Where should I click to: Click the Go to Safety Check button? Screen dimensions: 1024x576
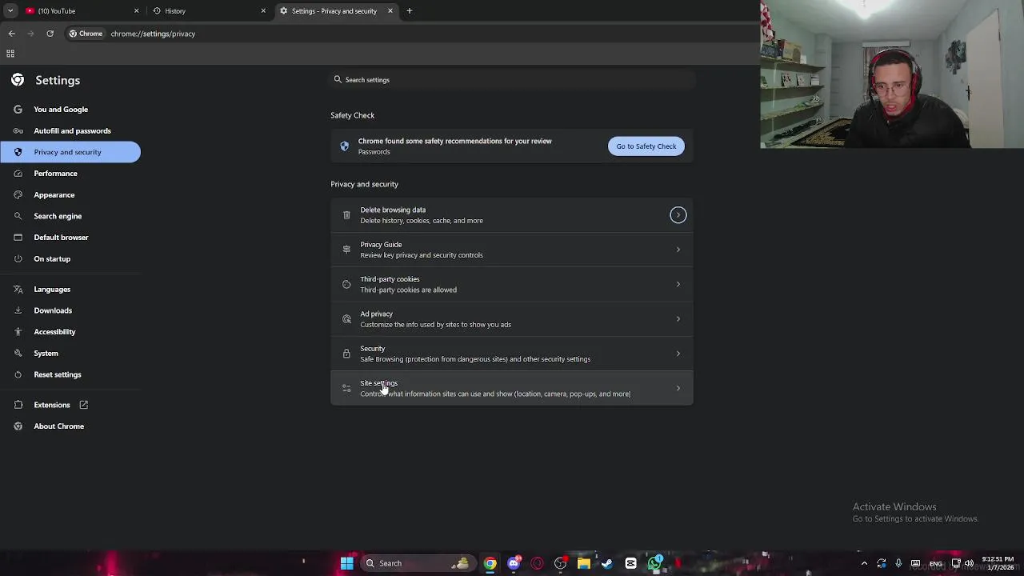click(x=646, y=146)
